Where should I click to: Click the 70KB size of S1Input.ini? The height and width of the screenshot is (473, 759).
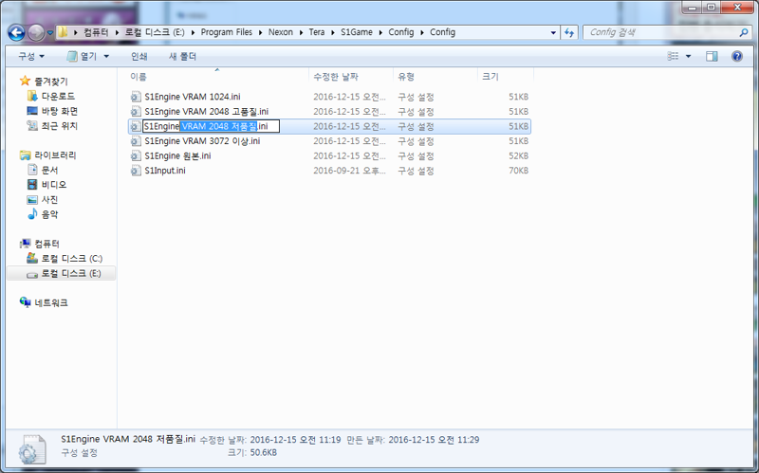click(518, 171)
